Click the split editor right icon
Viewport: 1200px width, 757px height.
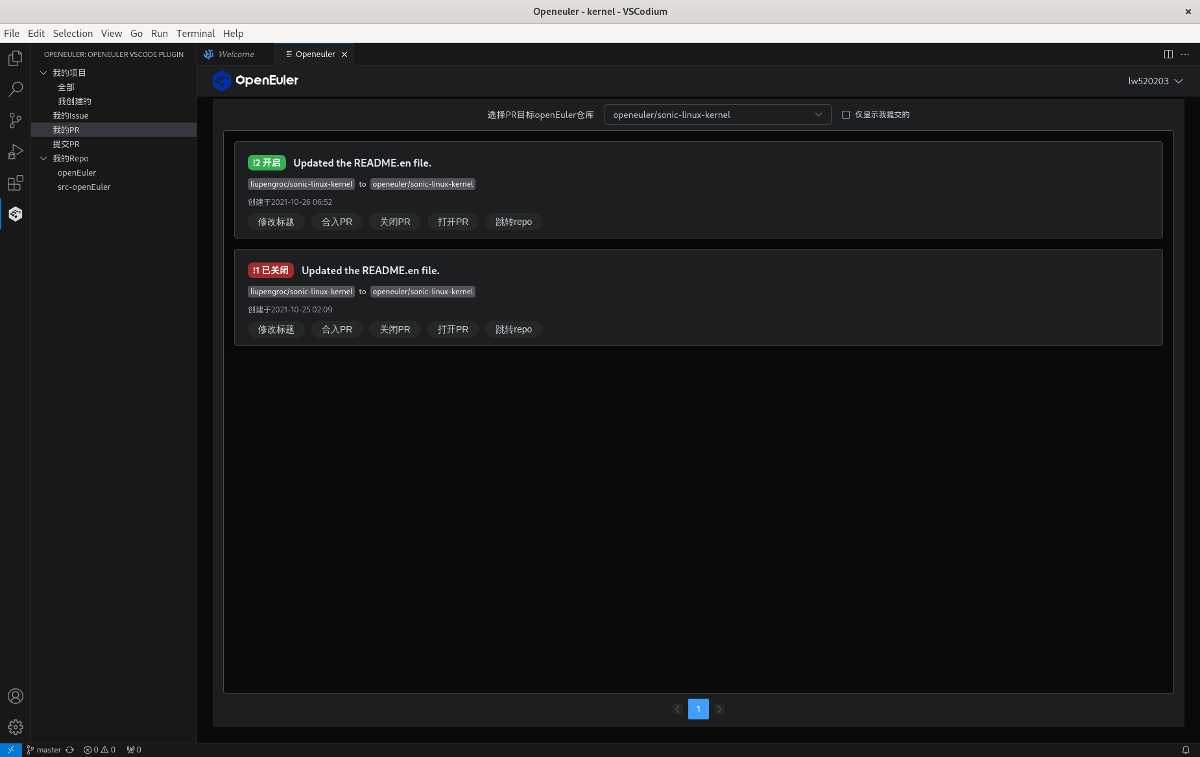[1168, 54]
